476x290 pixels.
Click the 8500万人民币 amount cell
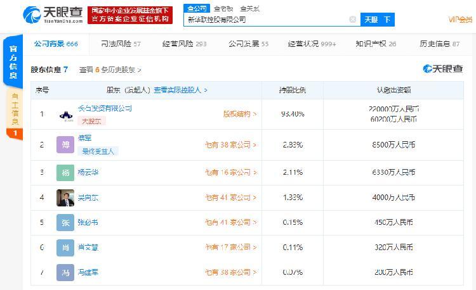pos(393,145)
